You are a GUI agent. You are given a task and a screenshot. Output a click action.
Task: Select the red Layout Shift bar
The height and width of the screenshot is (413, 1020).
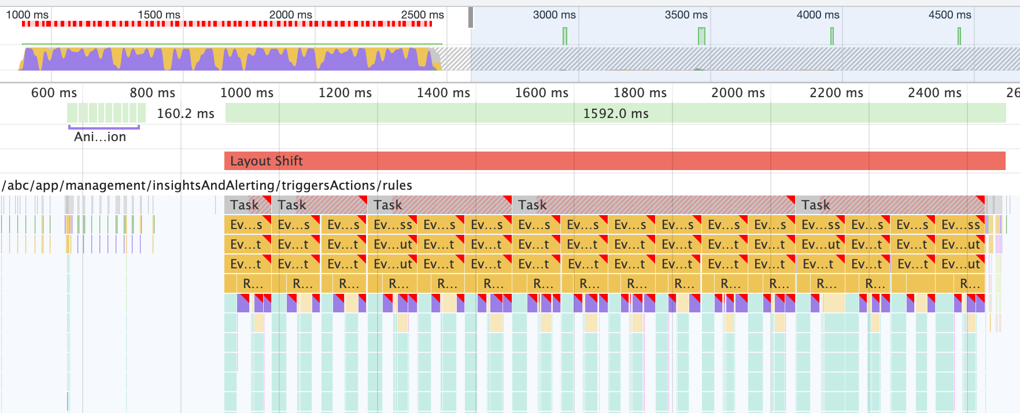point(615,161)
